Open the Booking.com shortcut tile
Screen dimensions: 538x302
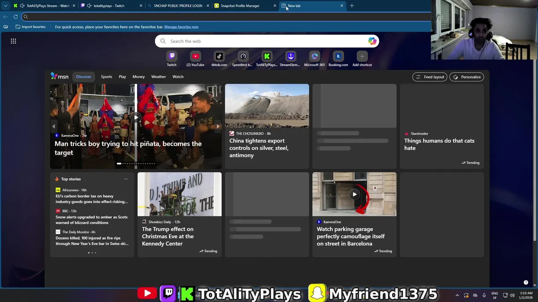tap(338, 59)
